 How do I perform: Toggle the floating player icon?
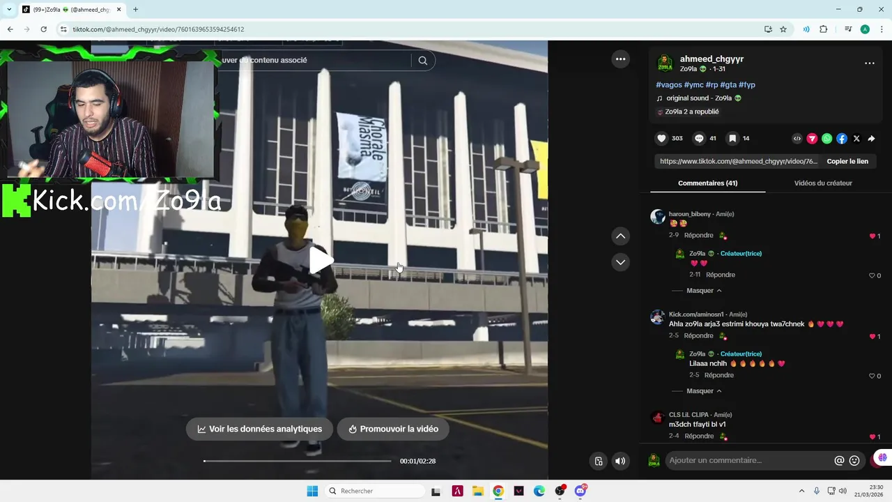(598, 461)
